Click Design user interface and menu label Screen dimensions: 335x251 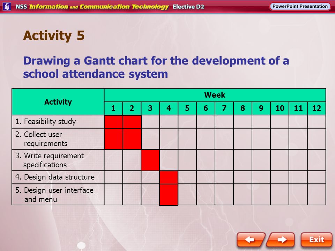54,195
